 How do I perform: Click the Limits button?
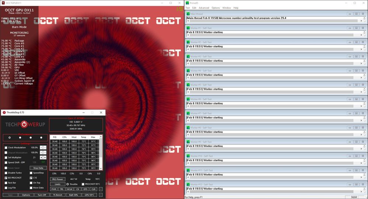pos(58,184)
